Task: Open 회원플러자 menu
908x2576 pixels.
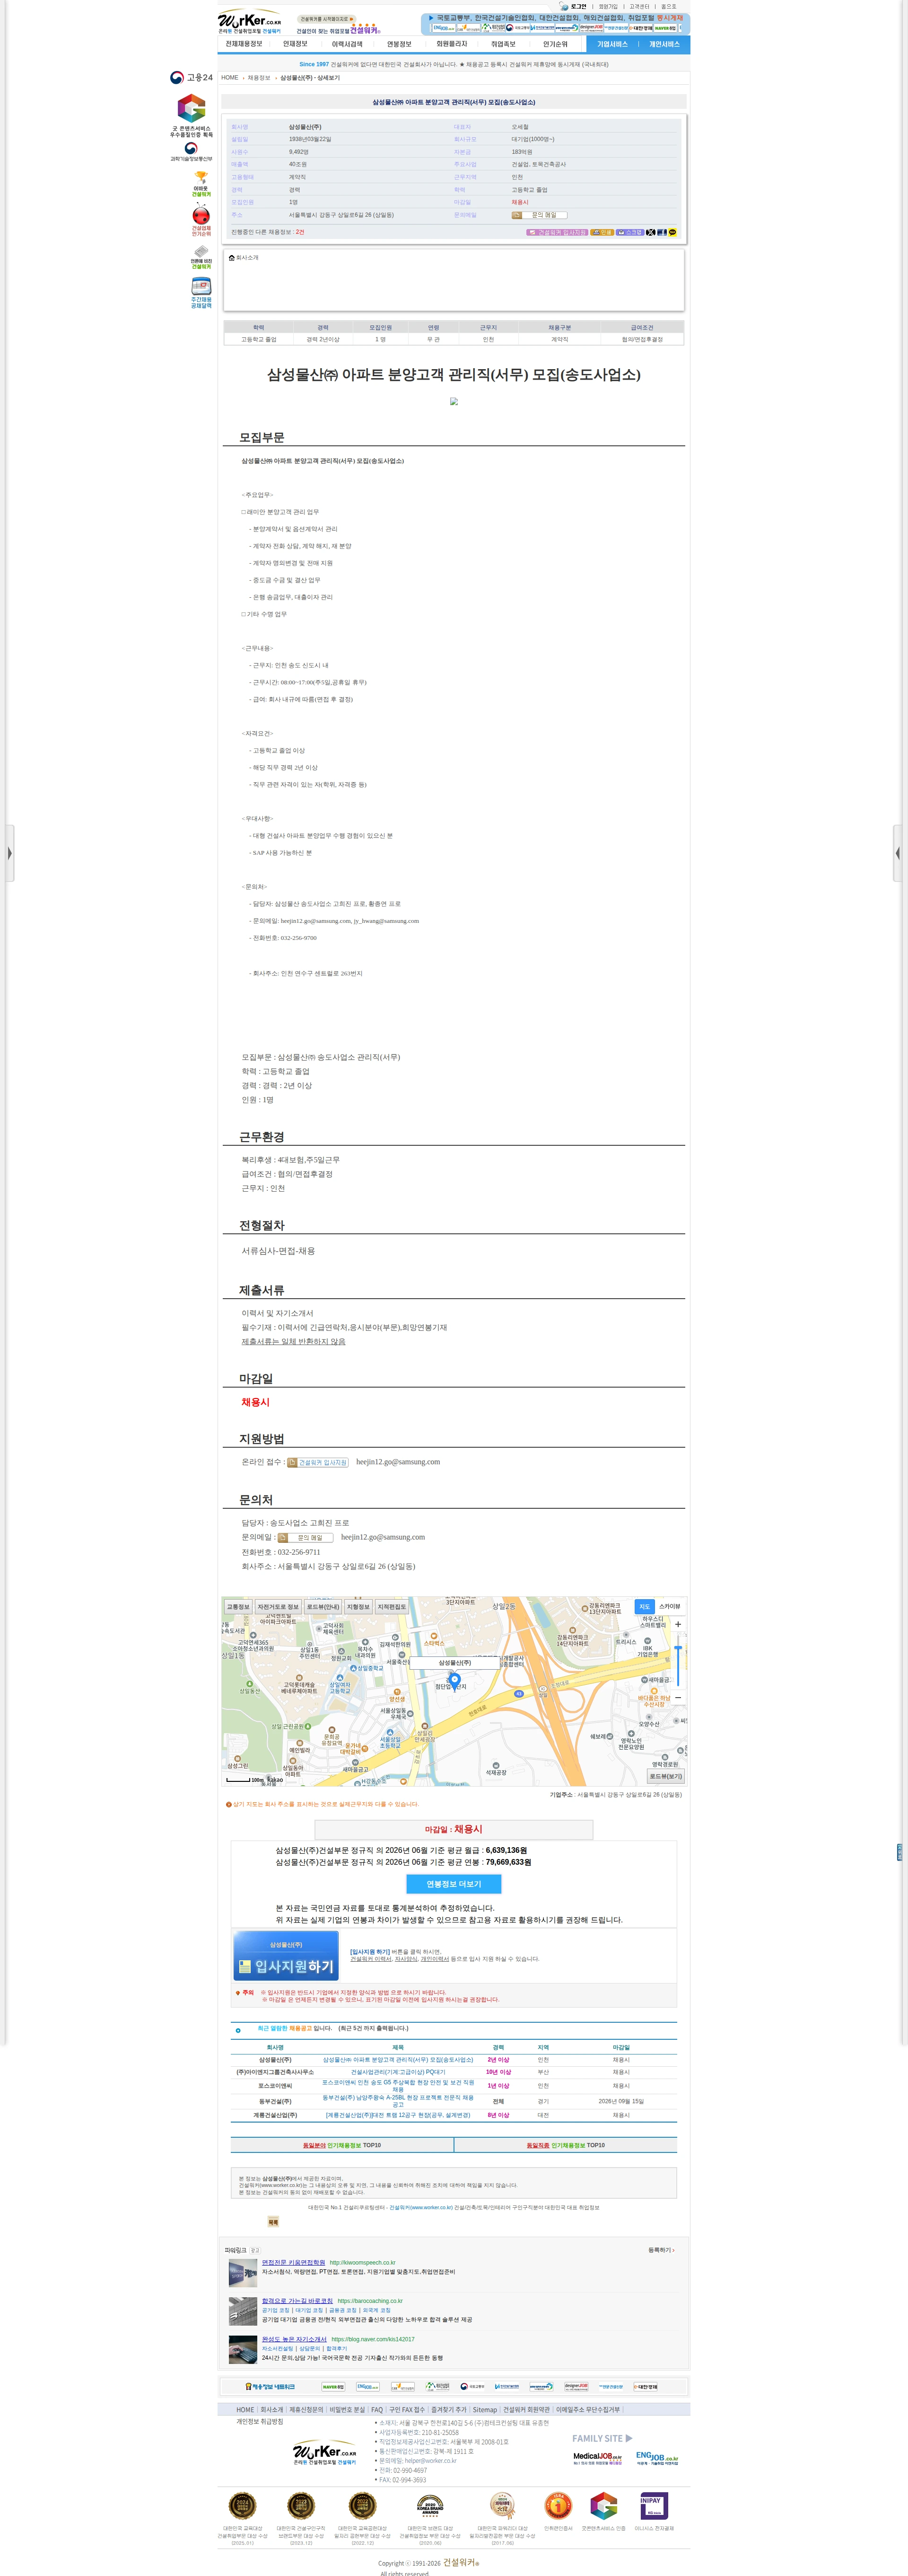Action: click(452, 44)
